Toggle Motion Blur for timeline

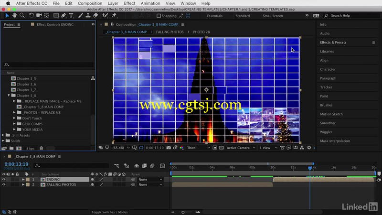[152, 166]
